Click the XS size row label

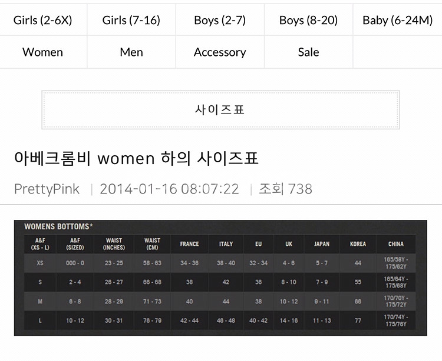[40, 263]
